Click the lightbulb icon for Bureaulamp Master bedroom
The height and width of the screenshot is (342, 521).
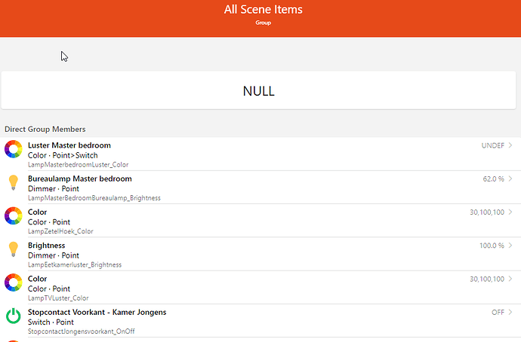pos(14,182)
